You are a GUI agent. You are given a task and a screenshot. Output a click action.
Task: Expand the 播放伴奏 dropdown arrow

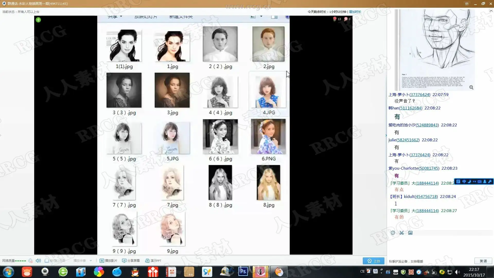coord(91,260)
